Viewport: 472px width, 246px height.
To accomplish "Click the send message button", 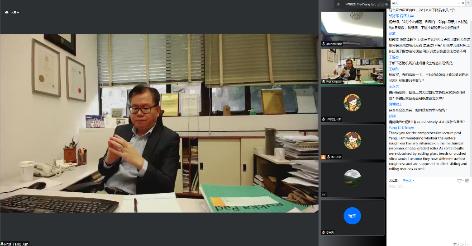I will 458,243.
